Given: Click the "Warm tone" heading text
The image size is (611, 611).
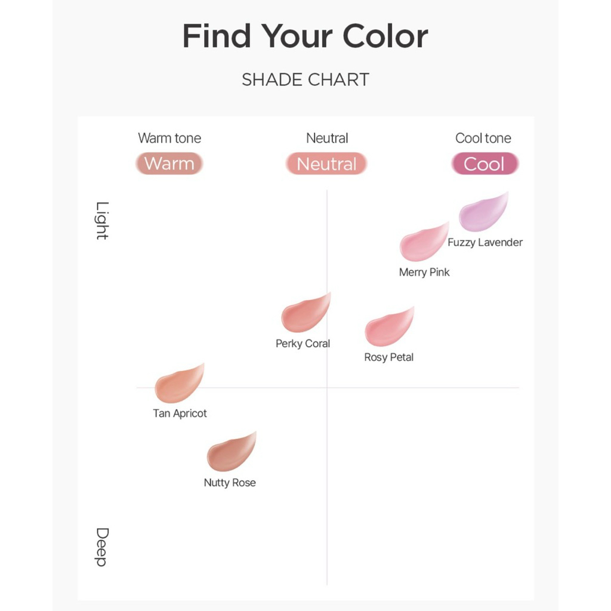Looking at the screenshot, I should tap(169, 138).
